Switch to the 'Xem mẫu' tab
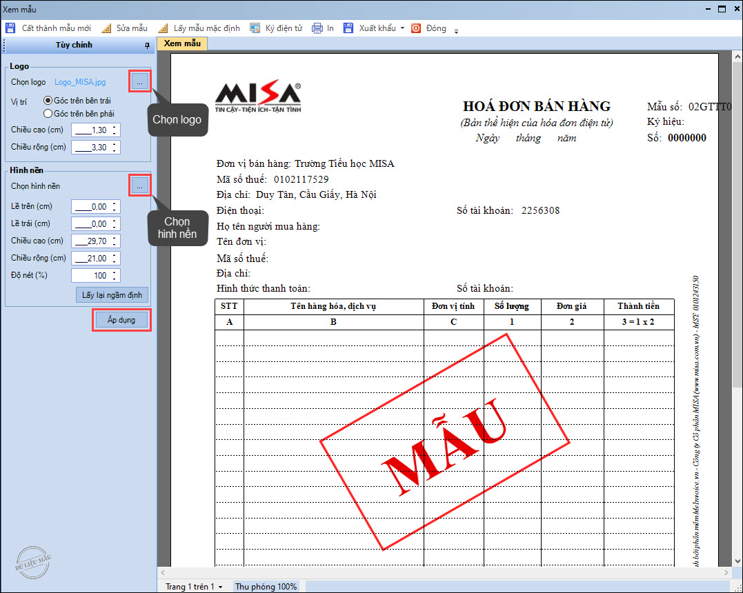743x593 pixels. pyautogui.click(x=182, y=43)
